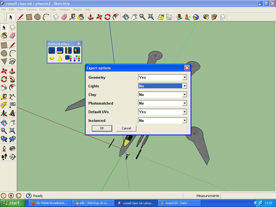The width and height of the screenshot is (276, 207).
Task: Click OK in Export options dialog
Action: pyautogui.click(x=102, y=128)
